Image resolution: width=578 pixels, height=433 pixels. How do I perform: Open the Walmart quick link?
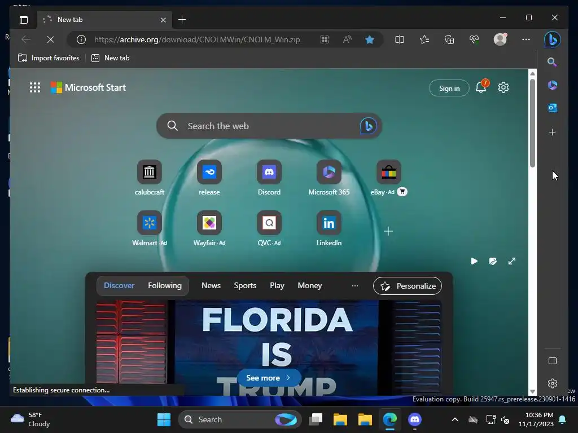pos(149,228)
